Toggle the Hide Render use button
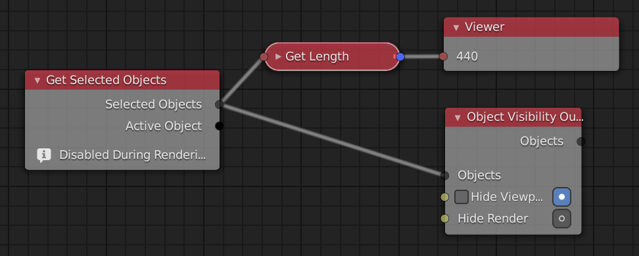The image size is (639, 256). coord(561,219)
